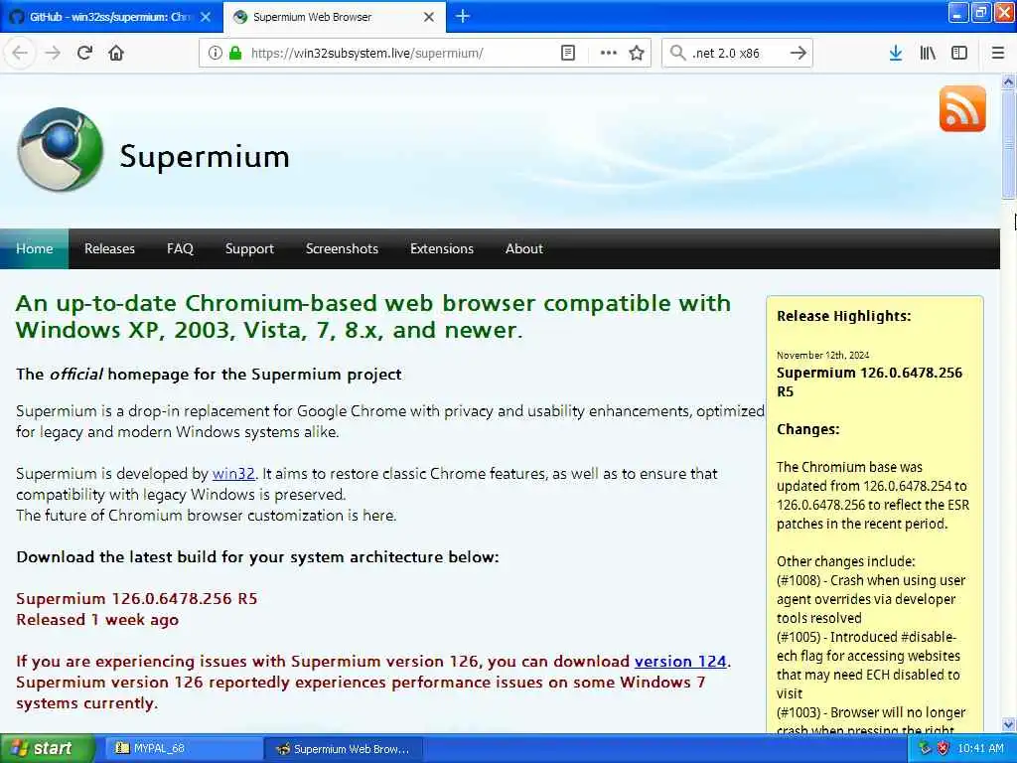Show site information icon in address bar
The width and height of the screenshot is (1017, 763).
pyautogui.click(x=216, y=53)
